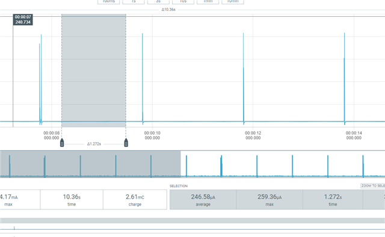The height and width of the screenshot is (237, 385).
Task: Switch the view to 10min window
Action: (233, 2)
